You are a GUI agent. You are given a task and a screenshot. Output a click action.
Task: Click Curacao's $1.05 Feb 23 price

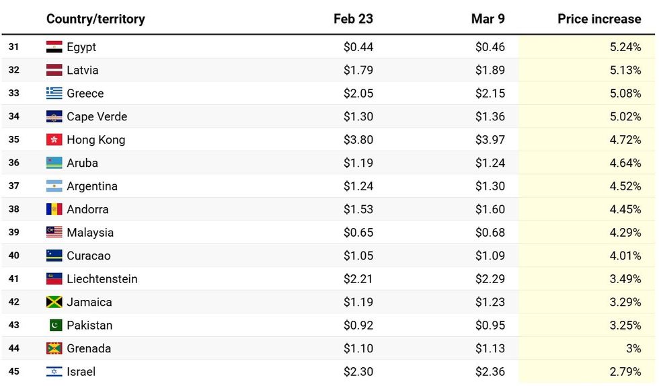pos(358,256)
